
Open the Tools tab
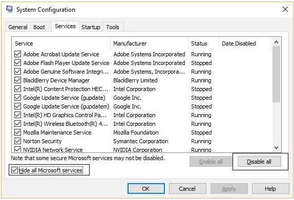113,27
